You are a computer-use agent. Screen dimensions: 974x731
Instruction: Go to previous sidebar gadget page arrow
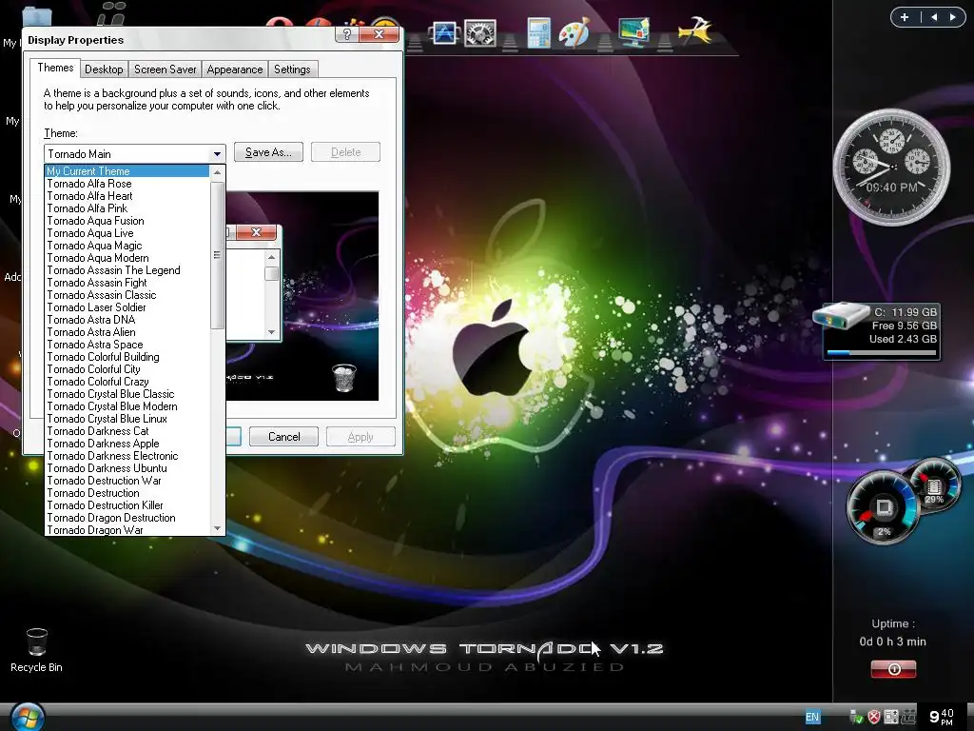click(934, 17)
